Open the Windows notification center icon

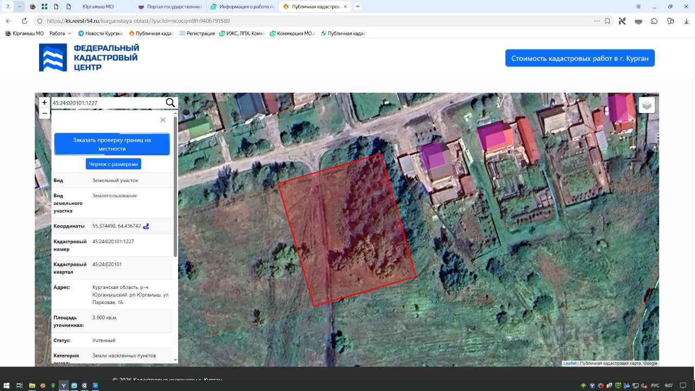[683, 386]
